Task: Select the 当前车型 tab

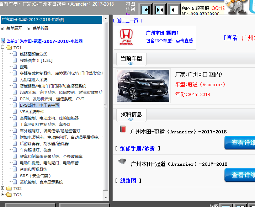Action: pos(131,59)
